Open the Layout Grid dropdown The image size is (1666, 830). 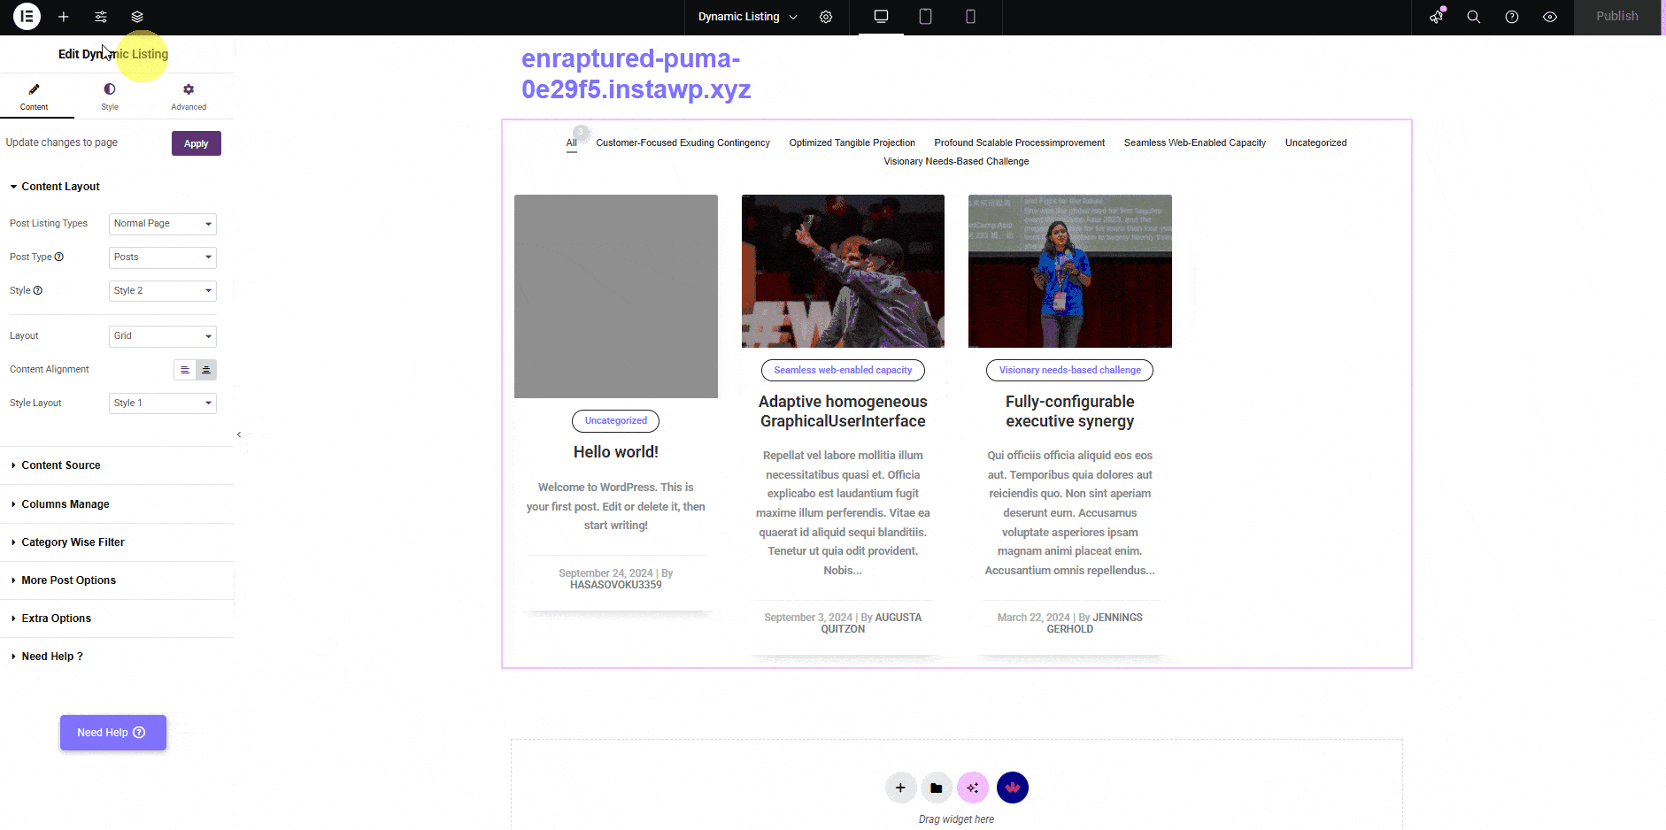[x=163, y=336]
